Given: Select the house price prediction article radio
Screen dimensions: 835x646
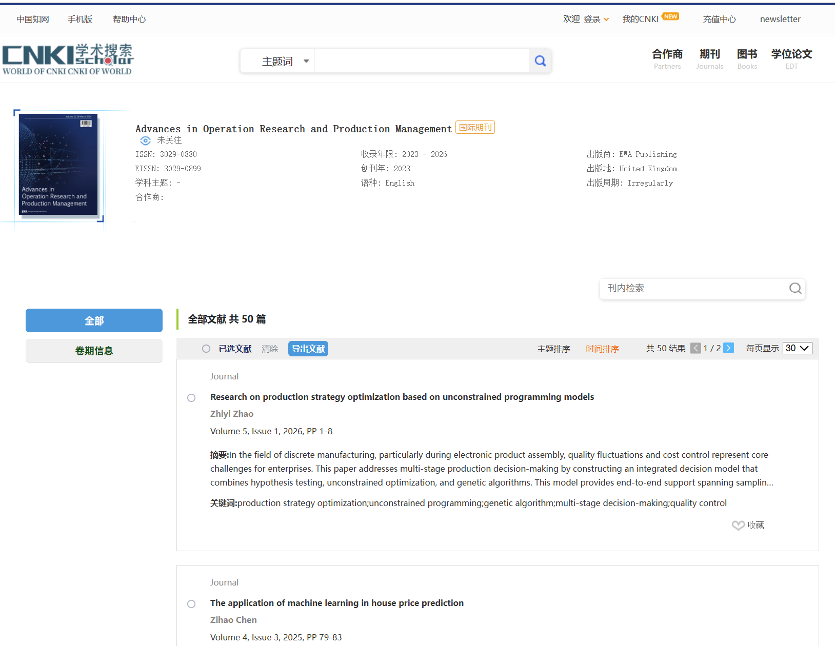Looking at the screenshot, I should (x=191, y=604).
